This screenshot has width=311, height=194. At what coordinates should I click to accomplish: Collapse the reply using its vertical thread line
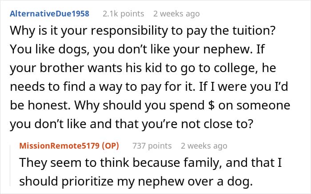tap(11, 166)
